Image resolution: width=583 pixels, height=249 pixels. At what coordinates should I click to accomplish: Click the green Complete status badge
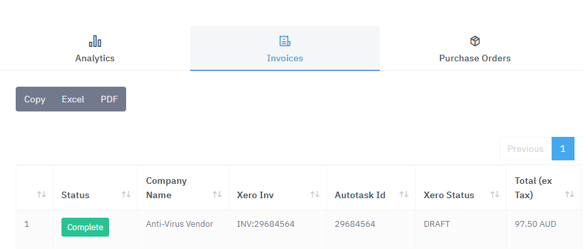tap(85, 227)
